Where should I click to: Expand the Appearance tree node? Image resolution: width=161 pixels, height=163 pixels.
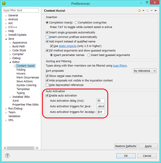pos(10,43)
